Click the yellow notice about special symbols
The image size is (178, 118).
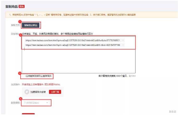92,15
